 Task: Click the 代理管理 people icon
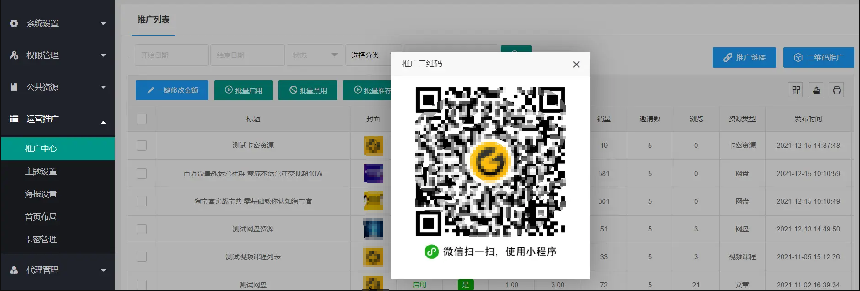point(14,270)
